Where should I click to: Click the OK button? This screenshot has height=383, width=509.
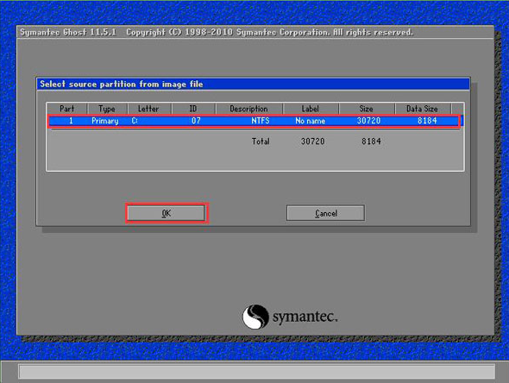tap(167, 213)
